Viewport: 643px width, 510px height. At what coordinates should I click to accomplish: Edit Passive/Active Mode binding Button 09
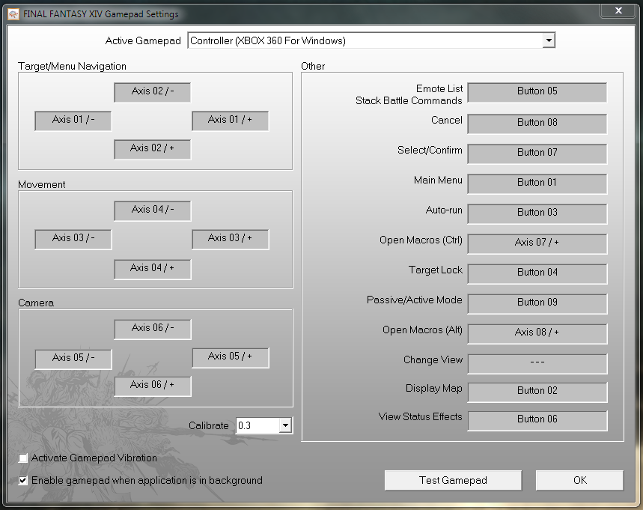(x=537, y=303)
